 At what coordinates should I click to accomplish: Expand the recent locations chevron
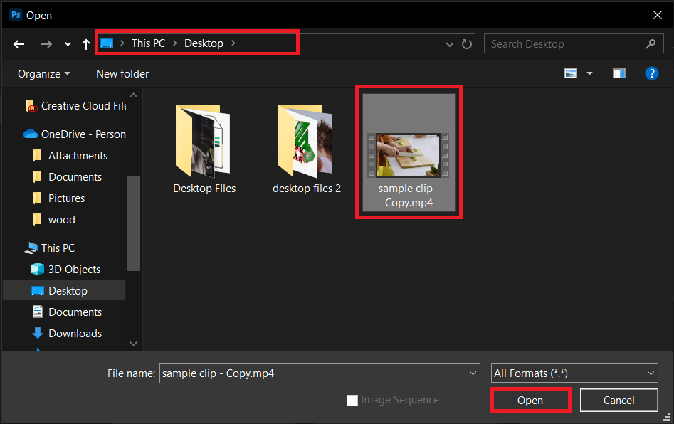tap(67, 43)
